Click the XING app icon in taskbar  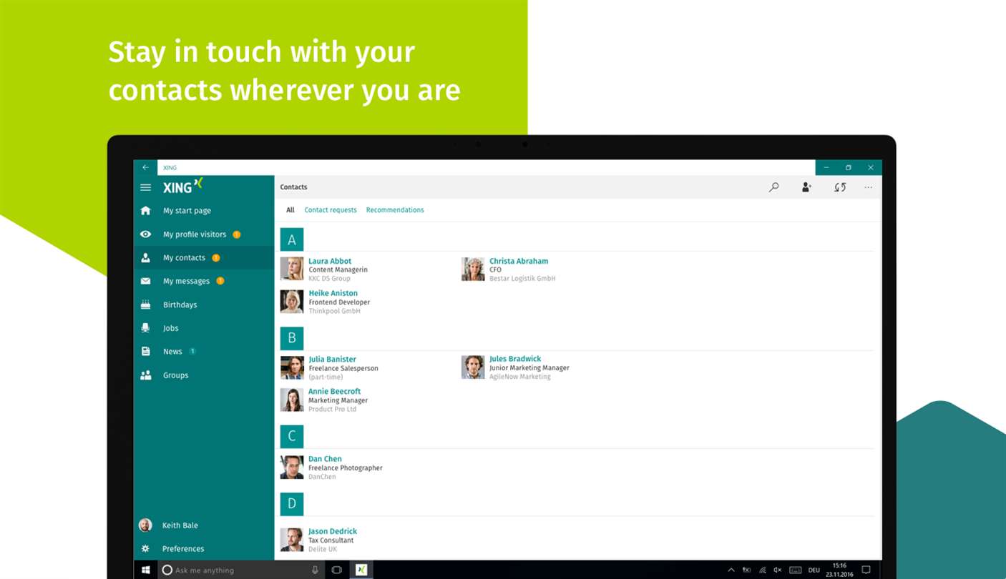[x=361, y=570]
